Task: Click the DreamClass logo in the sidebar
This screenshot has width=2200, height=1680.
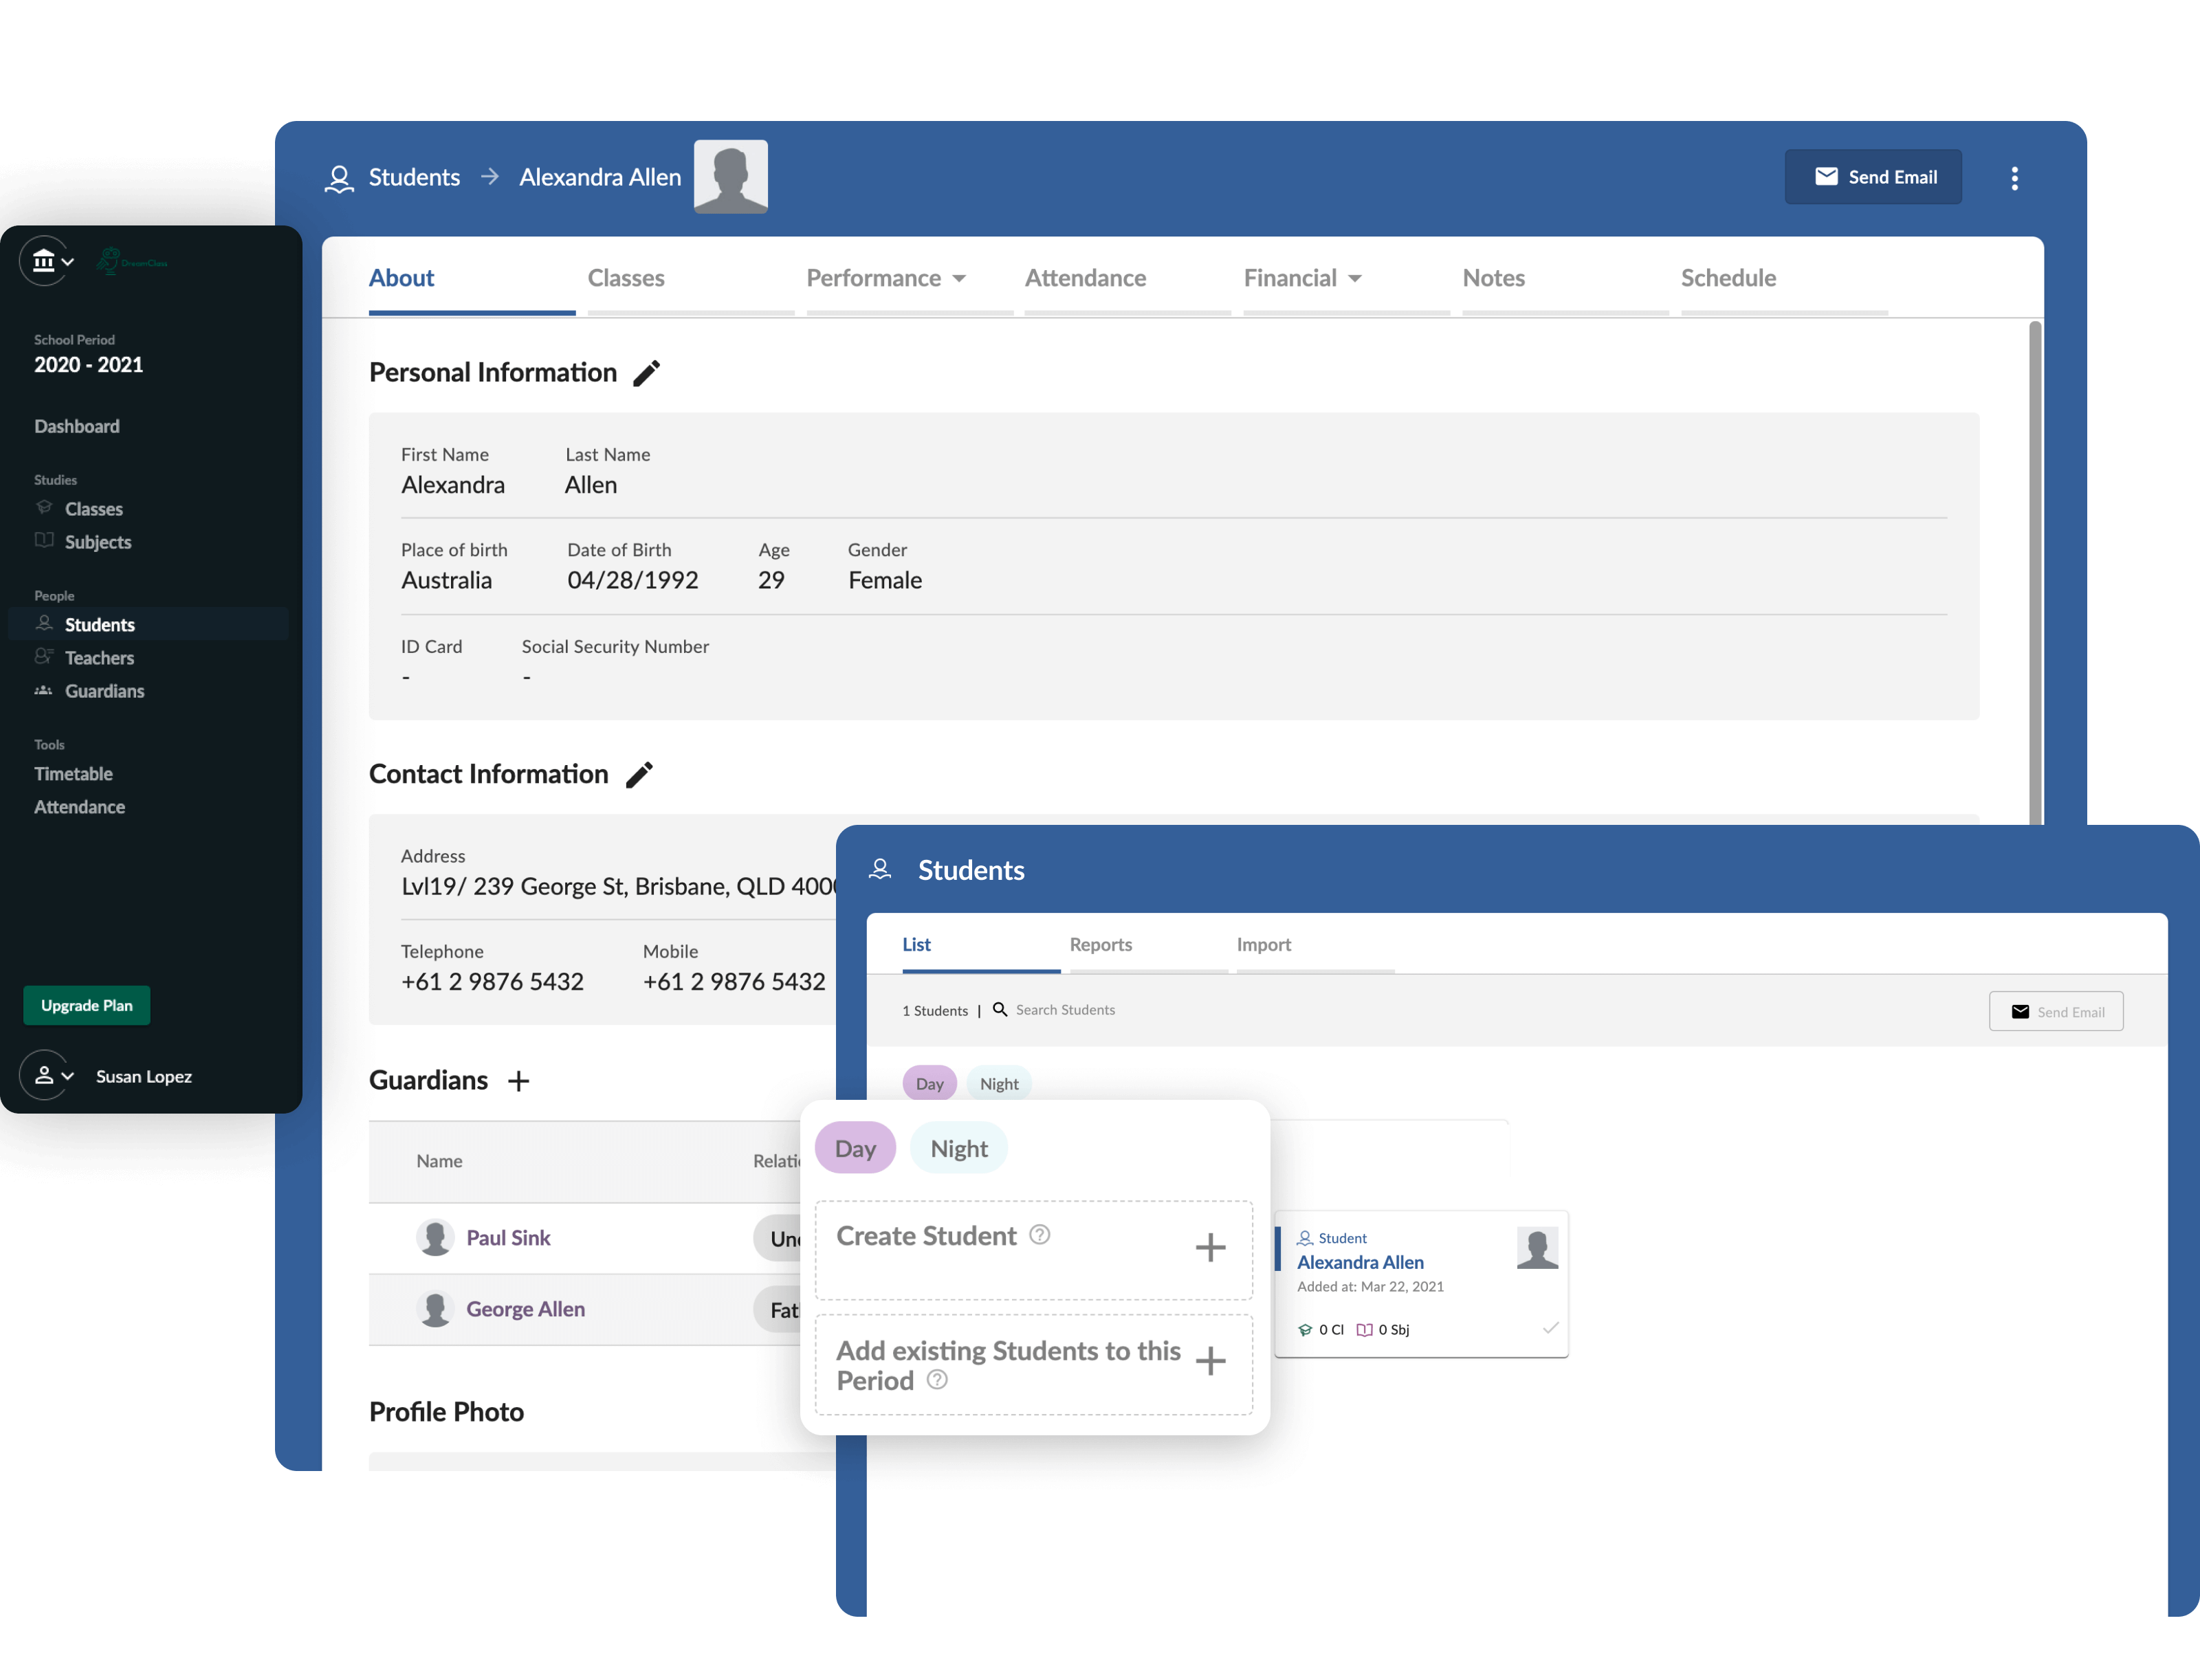Action: [133, 262]
